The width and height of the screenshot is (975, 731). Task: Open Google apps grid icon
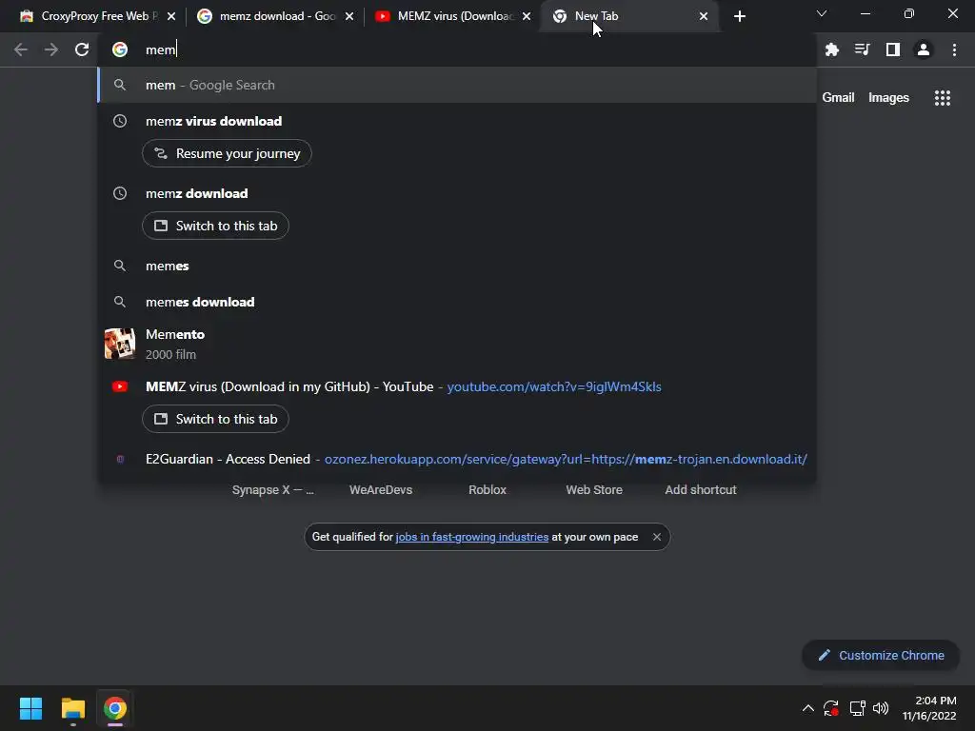pyautogui.click(x=942, y=98)
